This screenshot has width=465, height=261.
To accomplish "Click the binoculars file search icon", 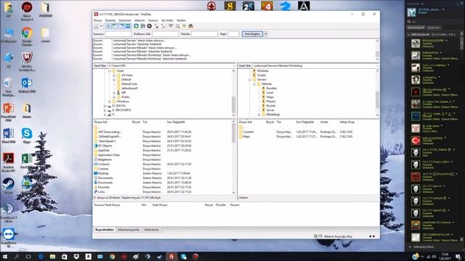I will coord(190,26).
